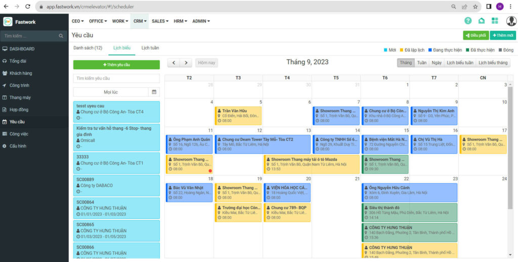Select the Lịch biểu tháng view

493,63
